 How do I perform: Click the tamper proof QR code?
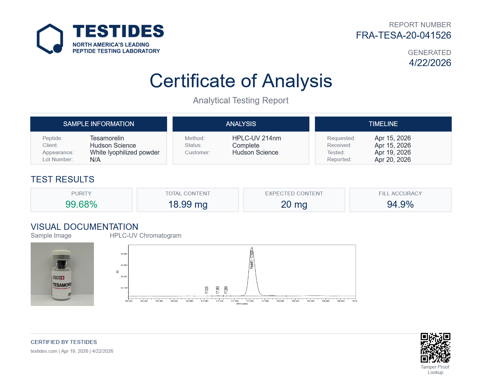(x=435, y=347)
